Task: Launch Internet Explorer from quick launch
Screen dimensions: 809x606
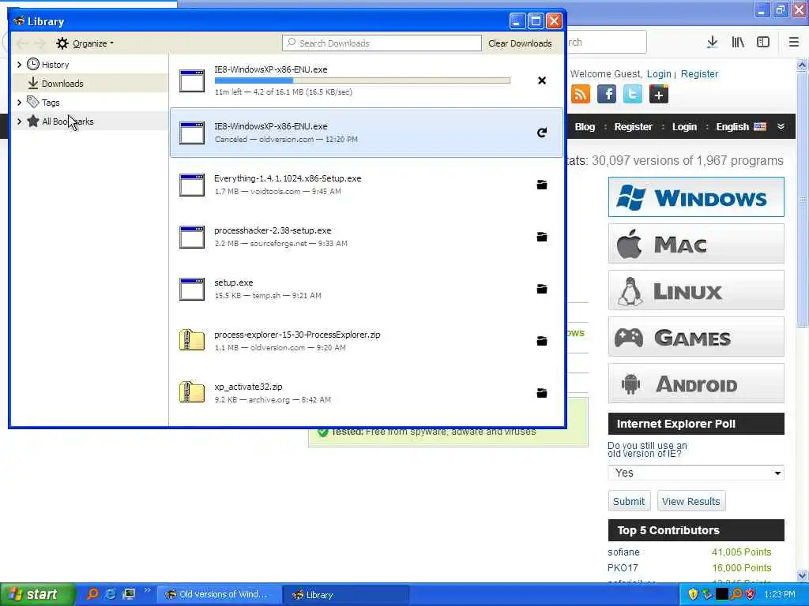Action: (x=111, y=594)
